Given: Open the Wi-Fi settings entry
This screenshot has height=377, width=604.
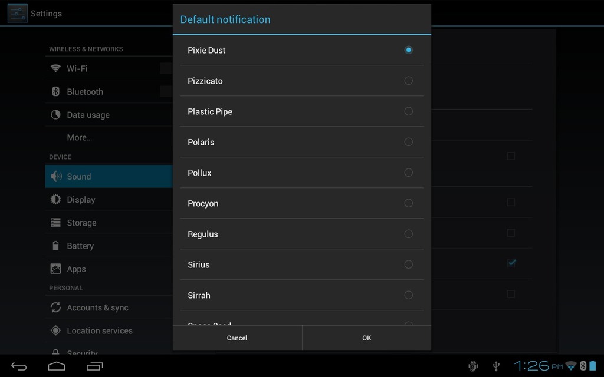Looking at the screenshot, I should click(109, 68).
